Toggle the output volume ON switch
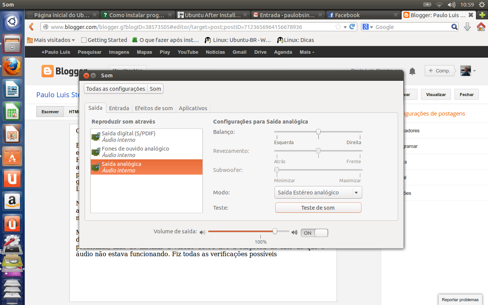The image size is (488, 305). (x=315, y=233)
